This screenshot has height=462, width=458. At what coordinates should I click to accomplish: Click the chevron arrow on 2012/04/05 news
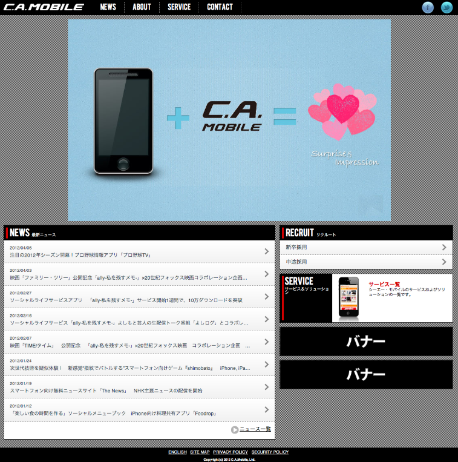tap(267, 251)
